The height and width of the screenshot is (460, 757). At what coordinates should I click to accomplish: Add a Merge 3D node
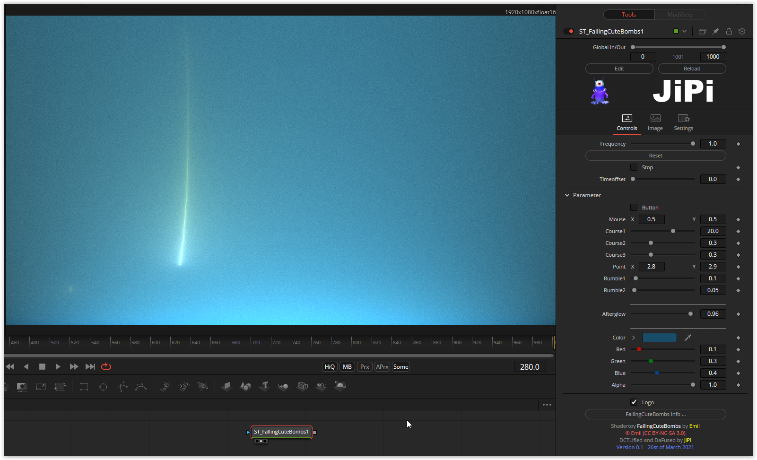(x=283, y=387)
